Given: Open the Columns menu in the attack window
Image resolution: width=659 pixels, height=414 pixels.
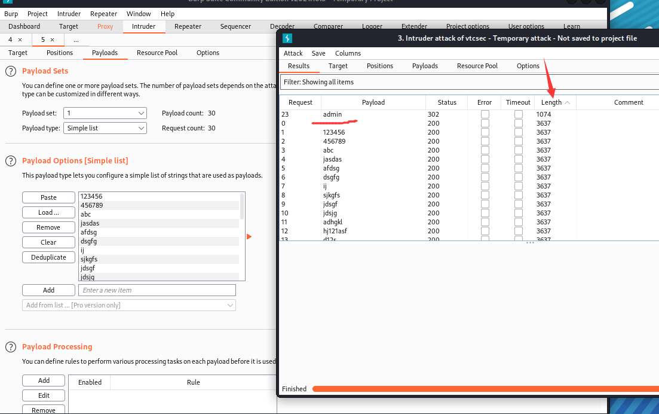Looking at the screenshot, I should point(348,53).
